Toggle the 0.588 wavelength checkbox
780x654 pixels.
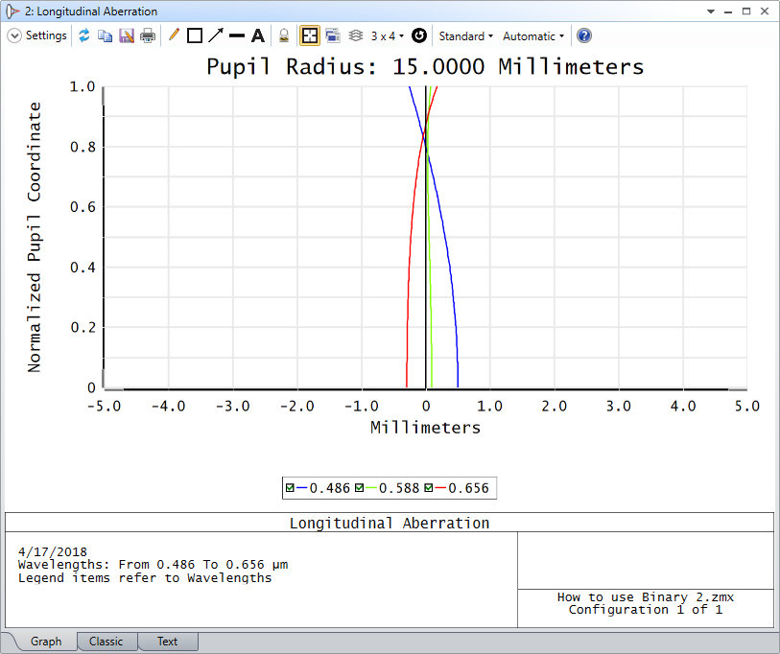click(x=359, y=488)
